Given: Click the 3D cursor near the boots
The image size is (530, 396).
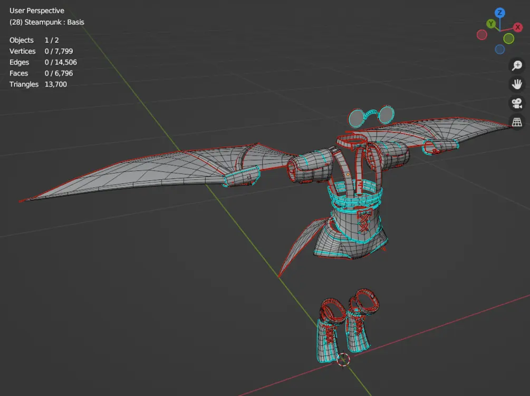Looking at the screenshot, I should (343, 360).
